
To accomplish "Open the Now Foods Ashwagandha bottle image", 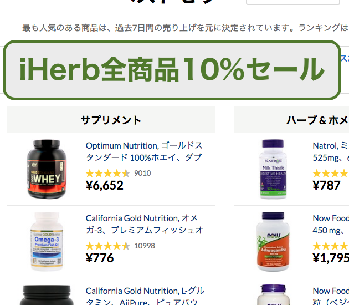I will (x=273, y=242).
